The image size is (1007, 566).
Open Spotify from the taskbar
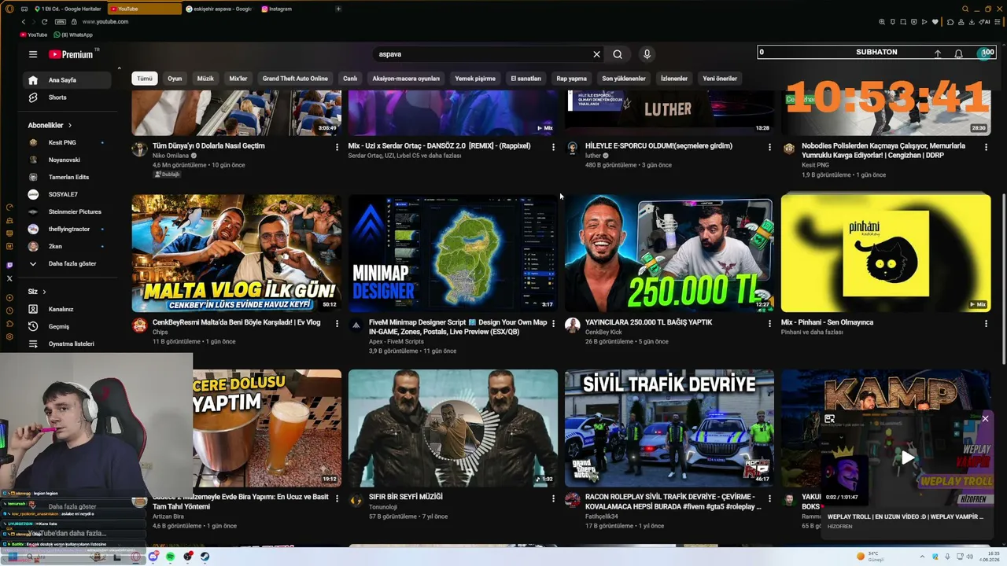pyautogui.click(x=170, y=557)
